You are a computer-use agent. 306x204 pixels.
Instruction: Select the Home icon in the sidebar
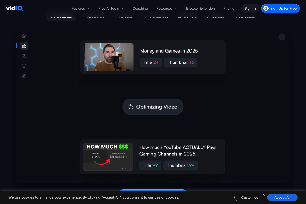click(24, 36)
